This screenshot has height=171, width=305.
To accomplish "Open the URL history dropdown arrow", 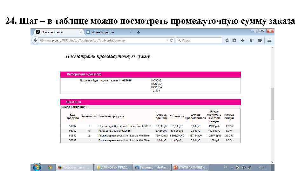I will click(x=167, y=40).
